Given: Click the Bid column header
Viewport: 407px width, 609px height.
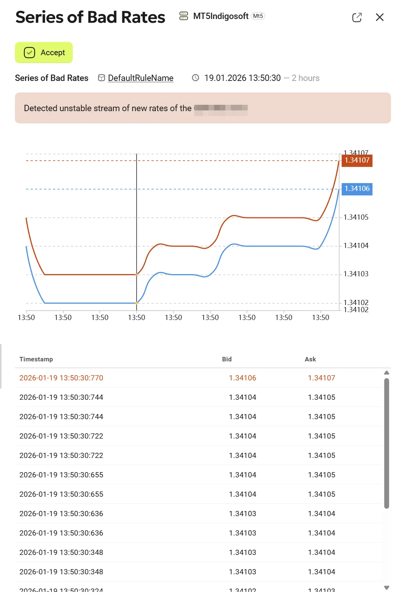Looking at the screenshot, I should click(x=227, y=359).
